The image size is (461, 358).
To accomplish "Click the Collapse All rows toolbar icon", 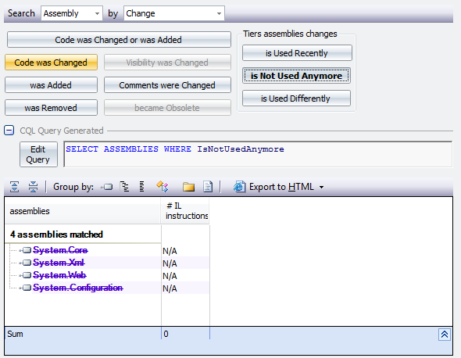I will 34,187.
